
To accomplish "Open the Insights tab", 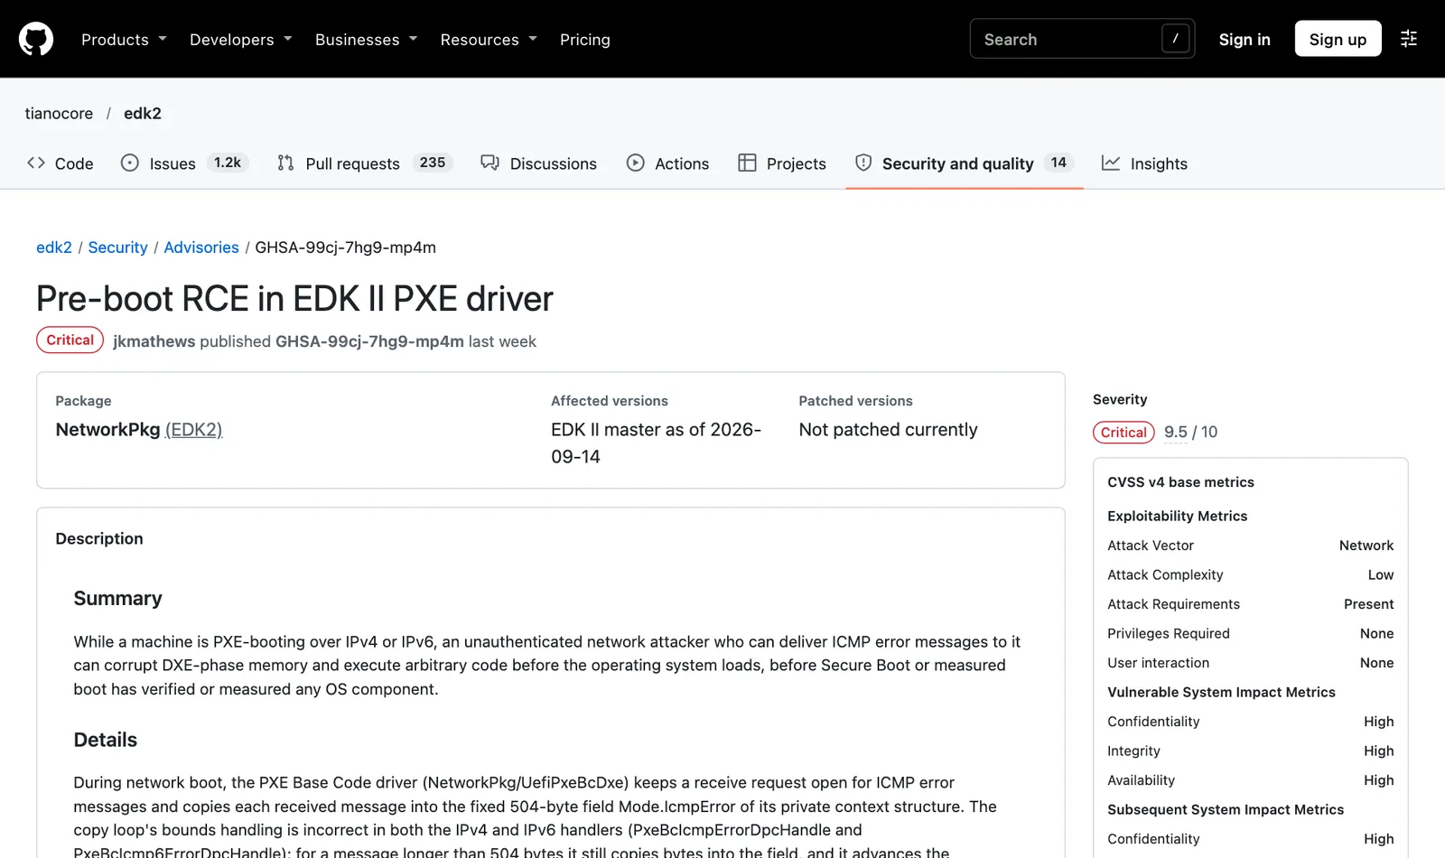I will point(1144,163).
